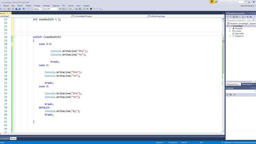Screen dimensions: 256x144
Task: Close the Свойства properties panel
Action: [255, 88]
